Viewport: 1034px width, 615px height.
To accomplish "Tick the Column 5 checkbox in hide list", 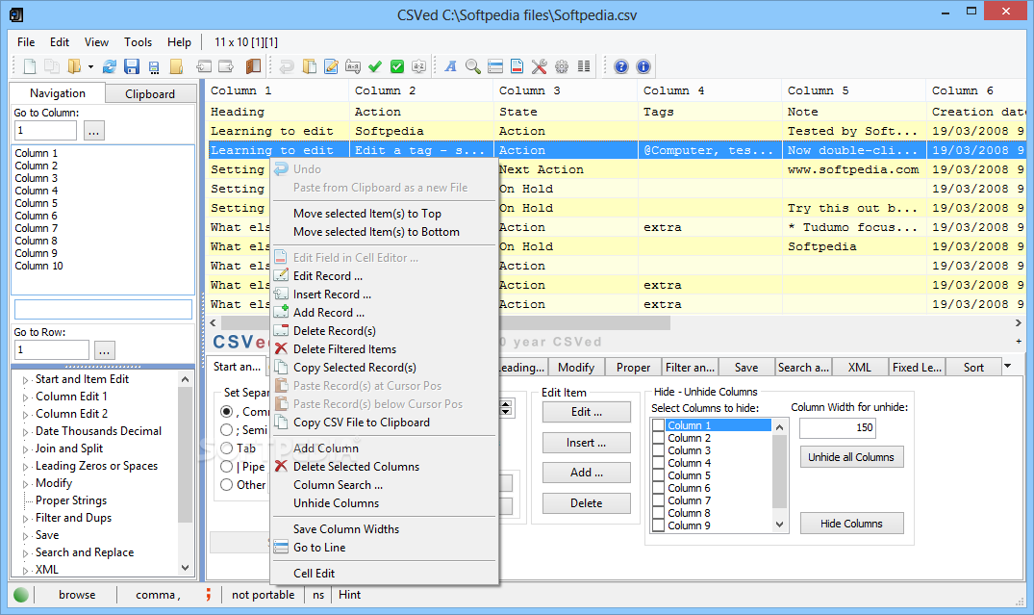I will coord(658,475).
